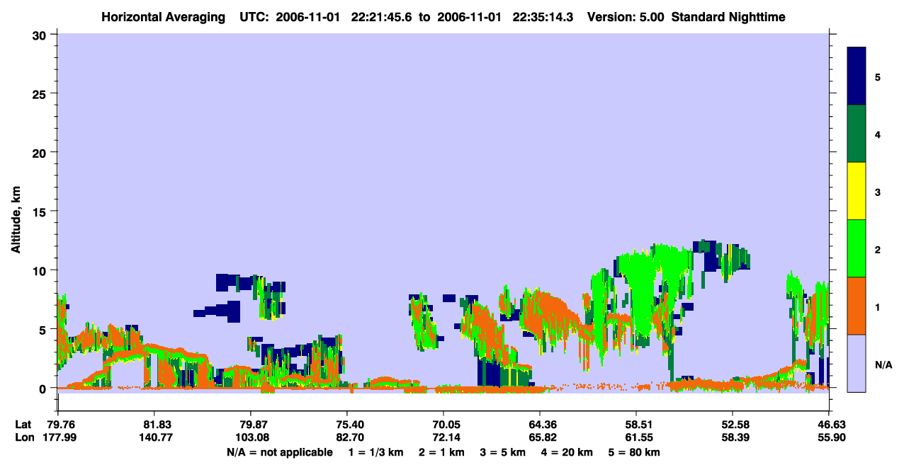Click the dark green colorbar segment labeled 4

click(857, 134)
